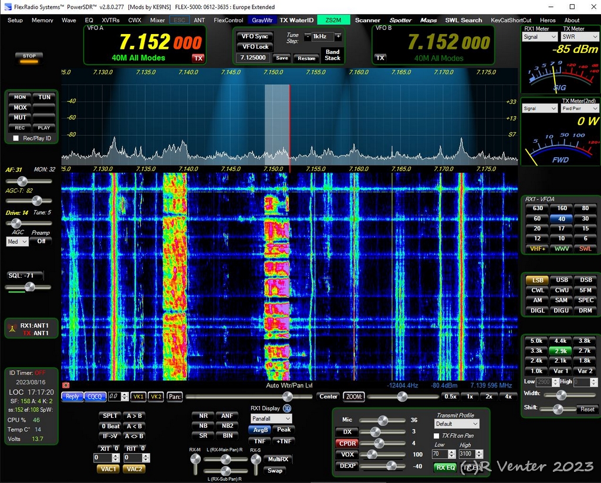The width and height of the screenshot is (601, 483).
Task: Open the Memory menu
Action: (x=42, y=20)
